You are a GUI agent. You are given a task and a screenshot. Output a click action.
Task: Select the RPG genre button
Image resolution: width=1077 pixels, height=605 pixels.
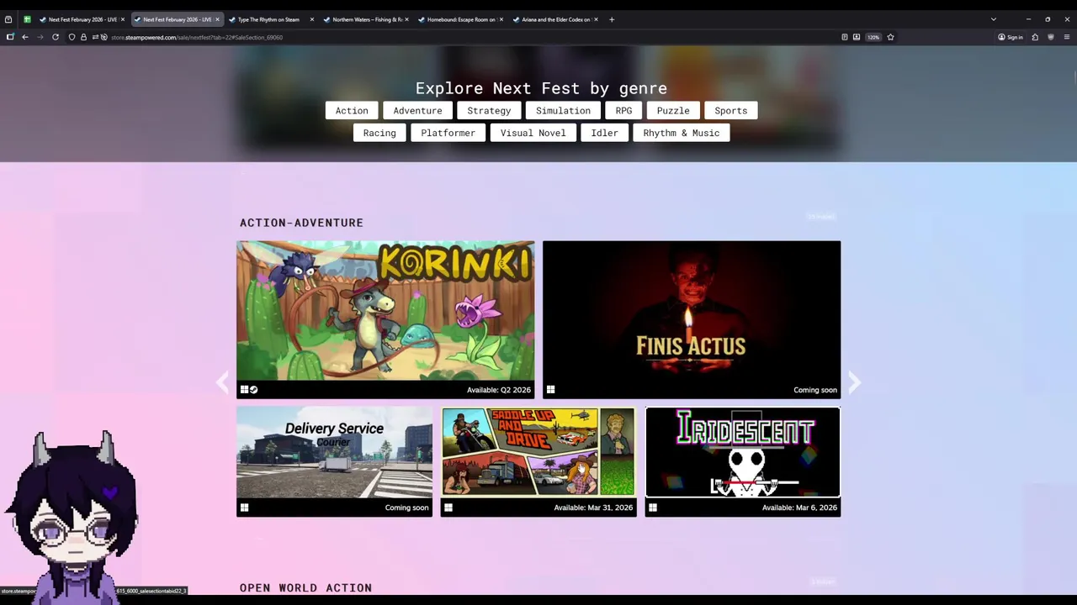point(623,110)
